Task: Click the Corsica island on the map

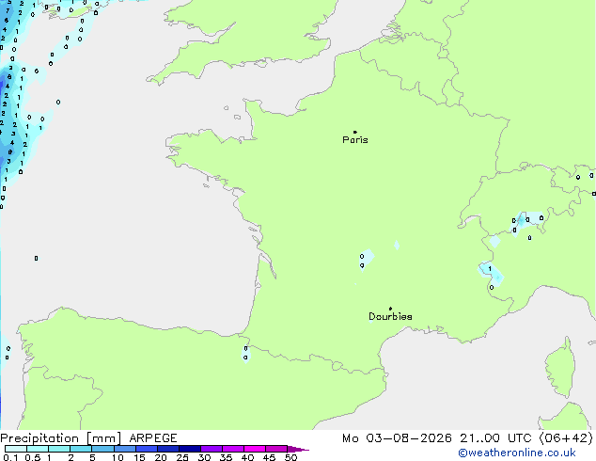Action: 560,368
